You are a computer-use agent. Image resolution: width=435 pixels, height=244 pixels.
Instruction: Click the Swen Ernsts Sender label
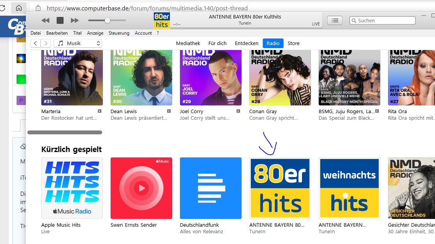(x=134, y=225)
